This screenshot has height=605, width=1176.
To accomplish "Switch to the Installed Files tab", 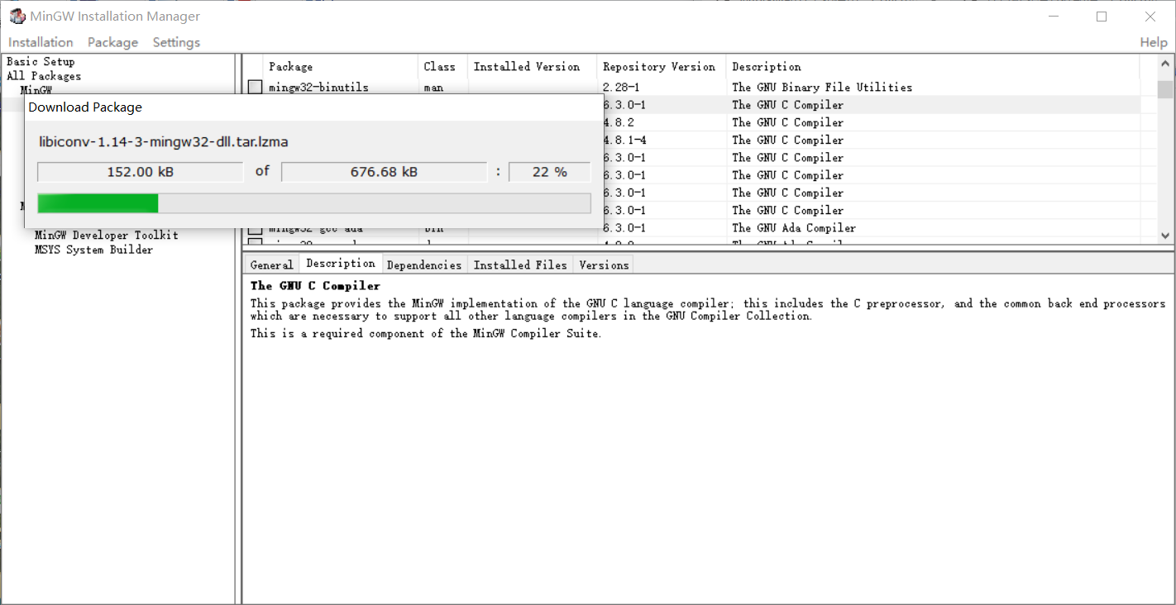I will click(x=520, y=264).
